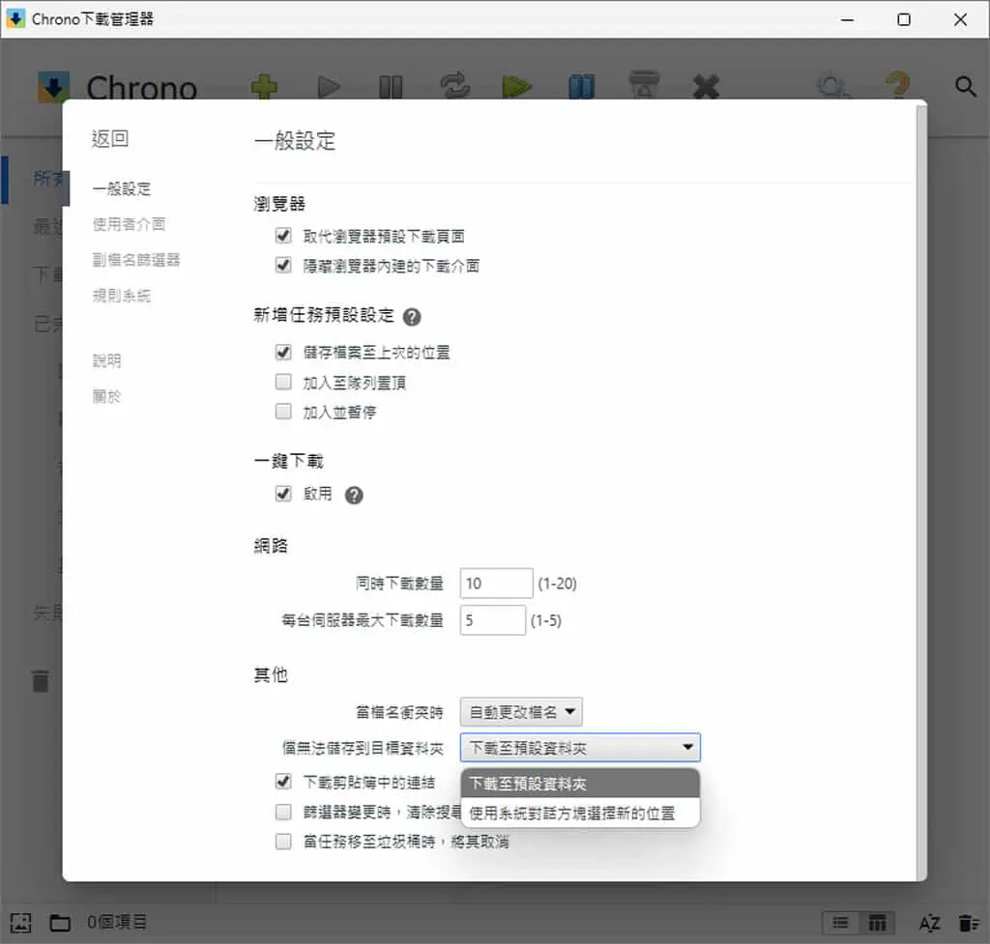Open the 規則系統 settings section
This screenshot has height=944, width=990.
(x=121, y=296)
